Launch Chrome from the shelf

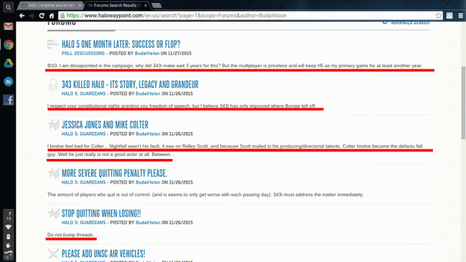click(9, 45)
